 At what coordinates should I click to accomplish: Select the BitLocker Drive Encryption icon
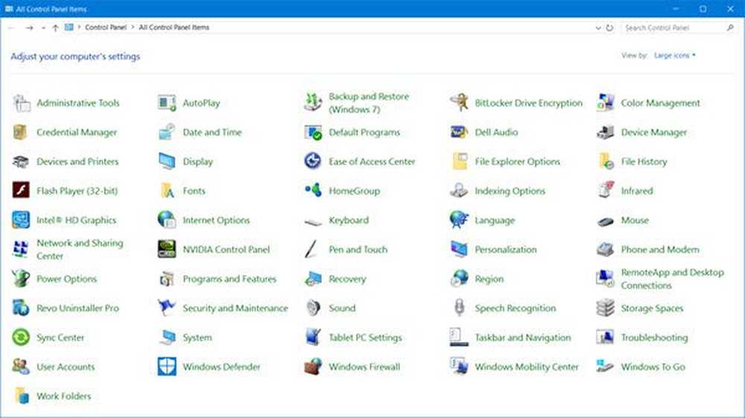pyautogui.click(x=459, y=103)
